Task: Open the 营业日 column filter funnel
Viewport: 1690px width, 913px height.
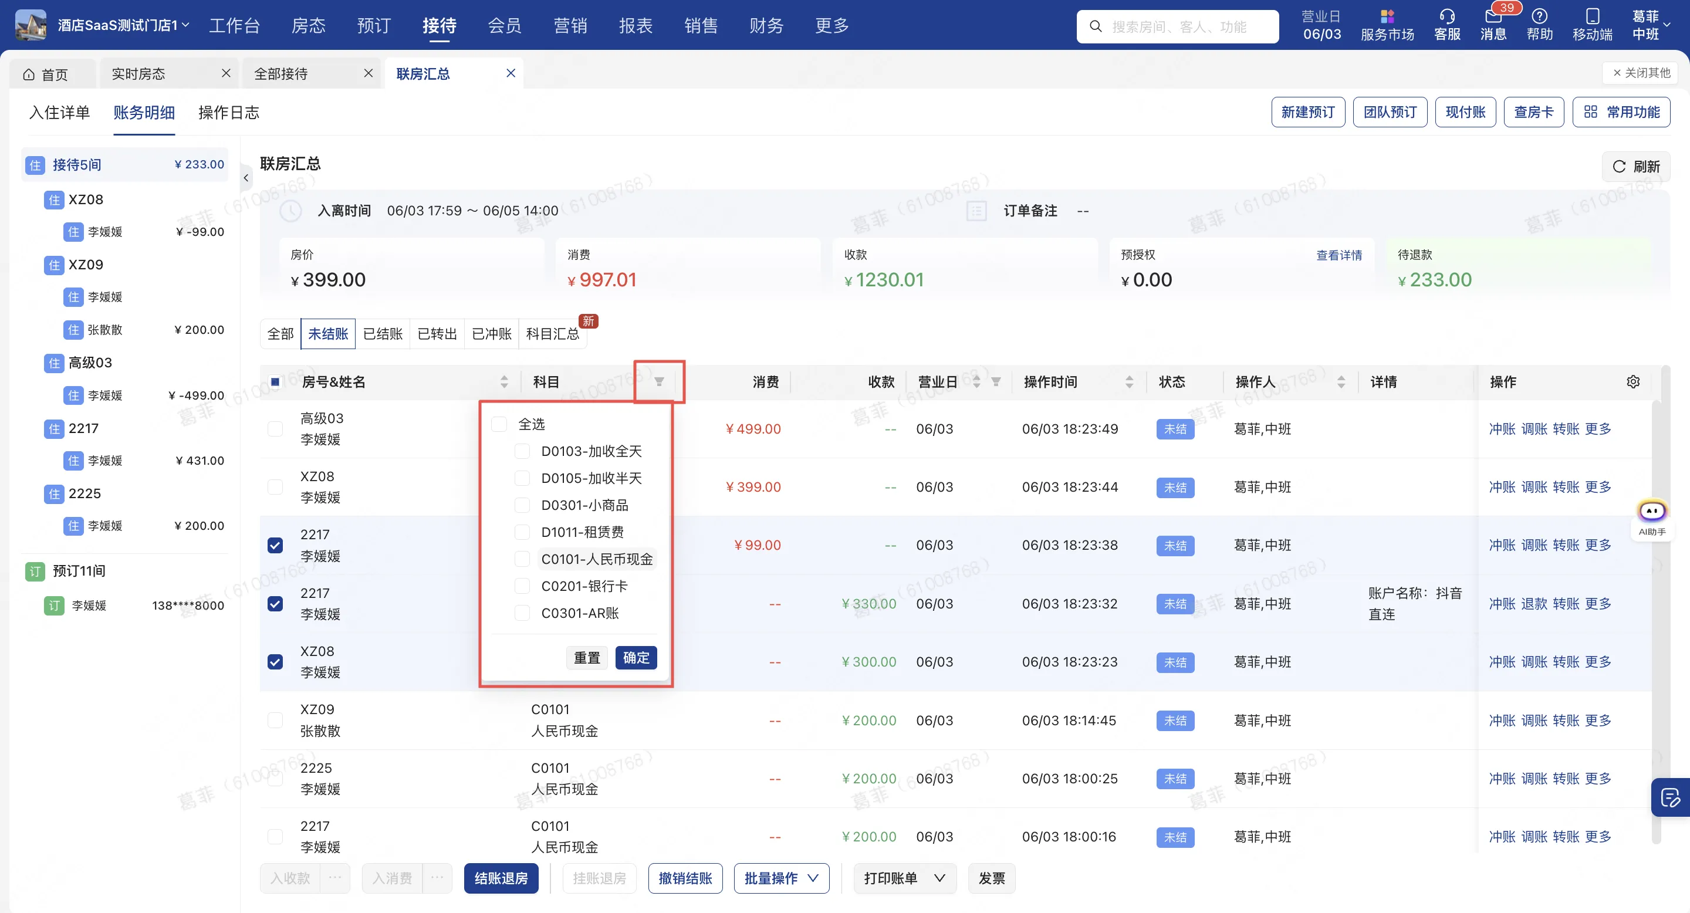Action: coord(995,382)
